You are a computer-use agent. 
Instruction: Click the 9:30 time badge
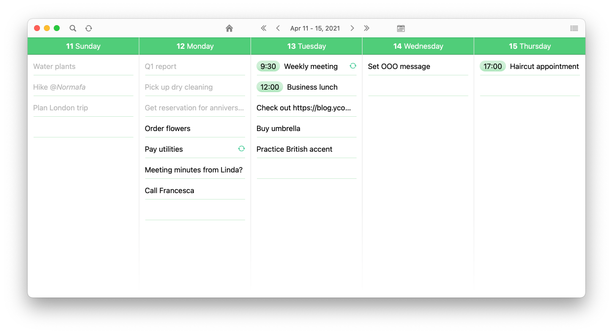[268, 67]
